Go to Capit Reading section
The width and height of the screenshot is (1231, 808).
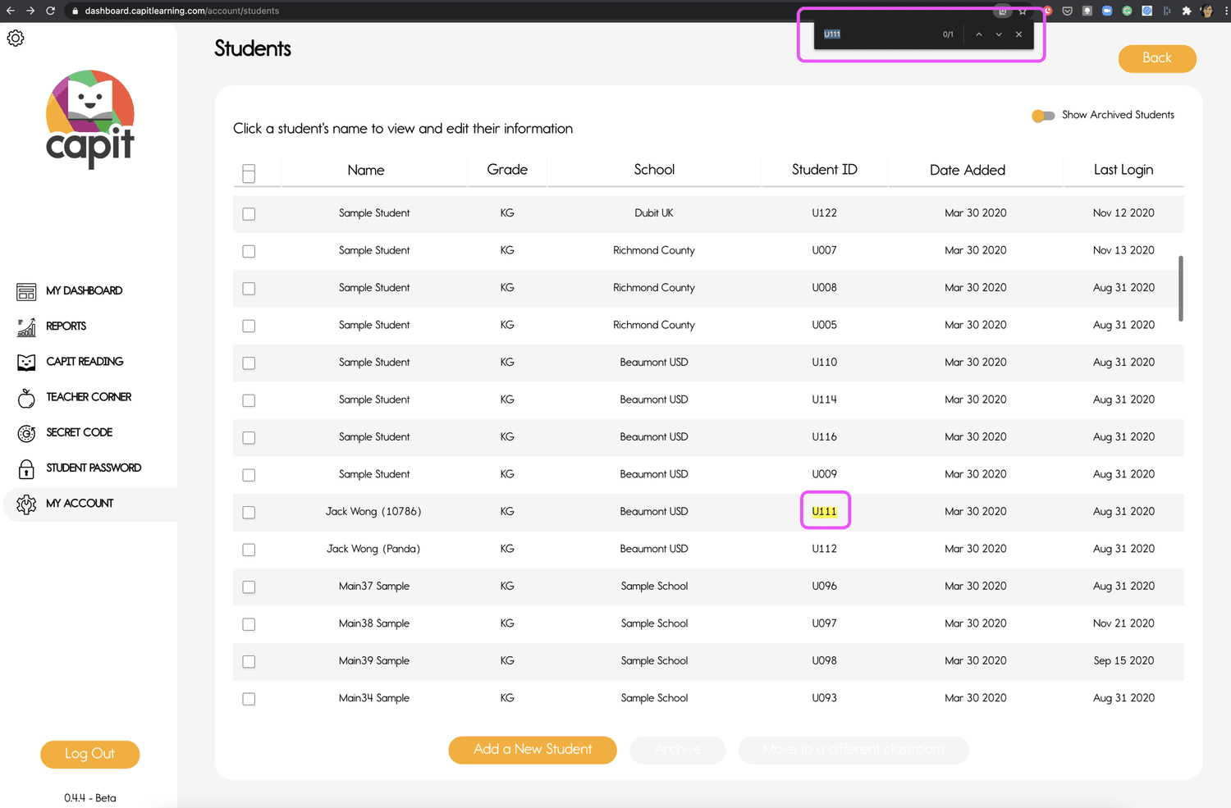[85, 362]
